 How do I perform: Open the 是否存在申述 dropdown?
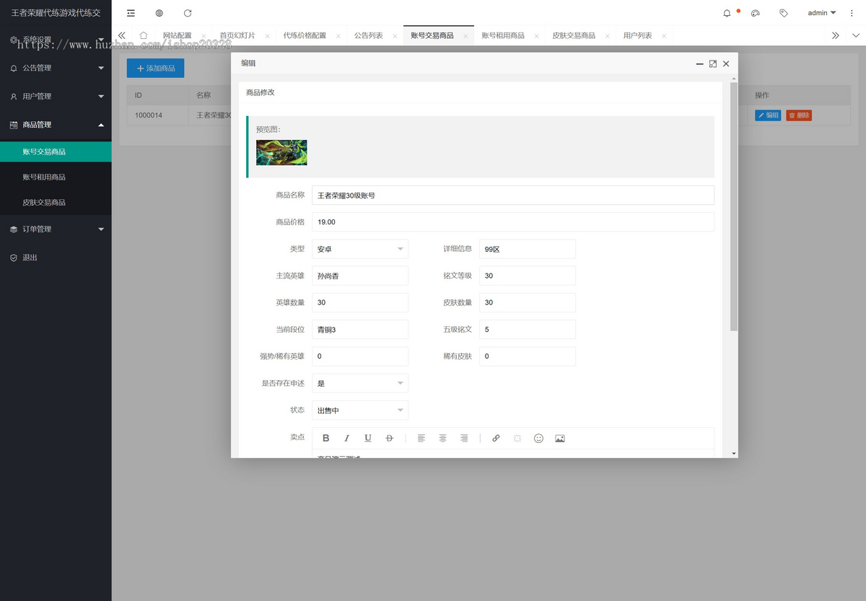click(x=360, y=383)
